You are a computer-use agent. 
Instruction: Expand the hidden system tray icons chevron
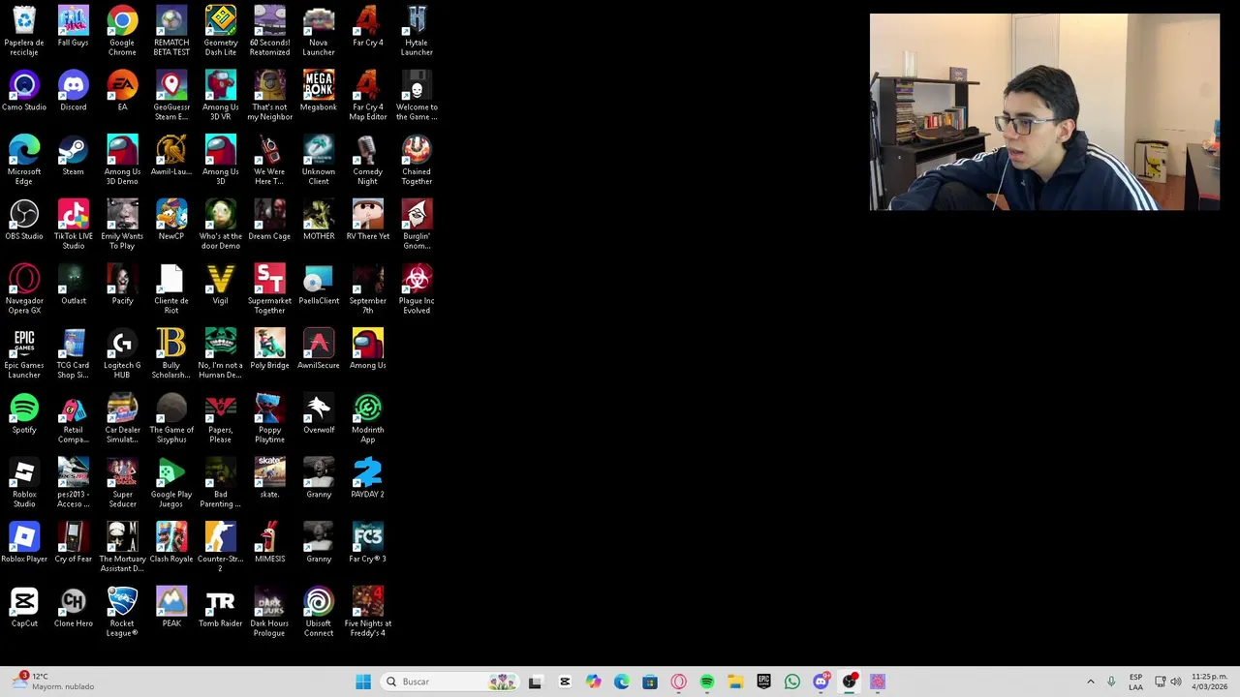click(x=1091, y=682)
